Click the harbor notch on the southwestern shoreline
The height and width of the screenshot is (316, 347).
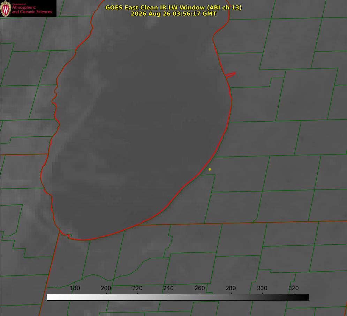coord(69,236)
